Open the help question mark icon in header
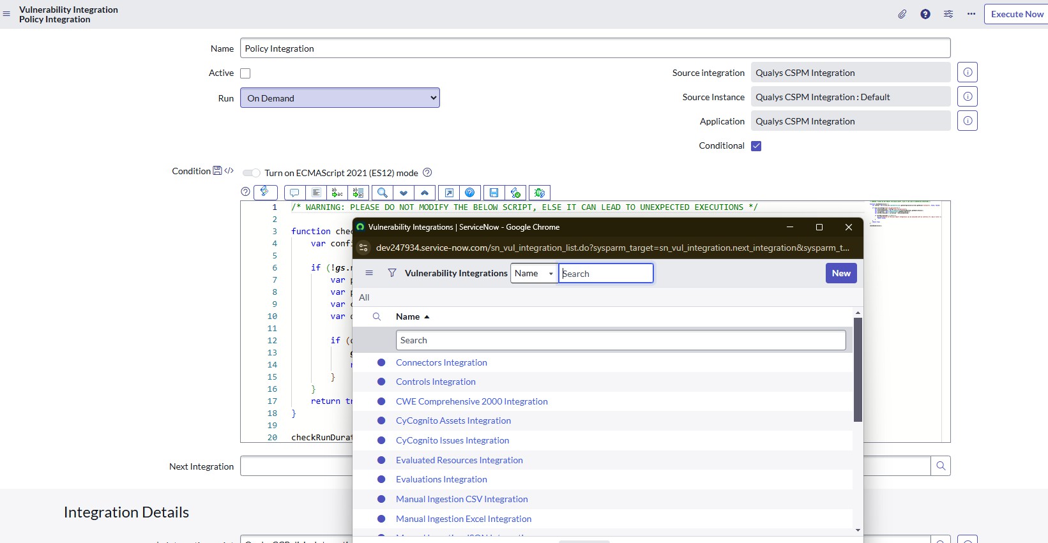1048x543 pixels. point(925,14)
